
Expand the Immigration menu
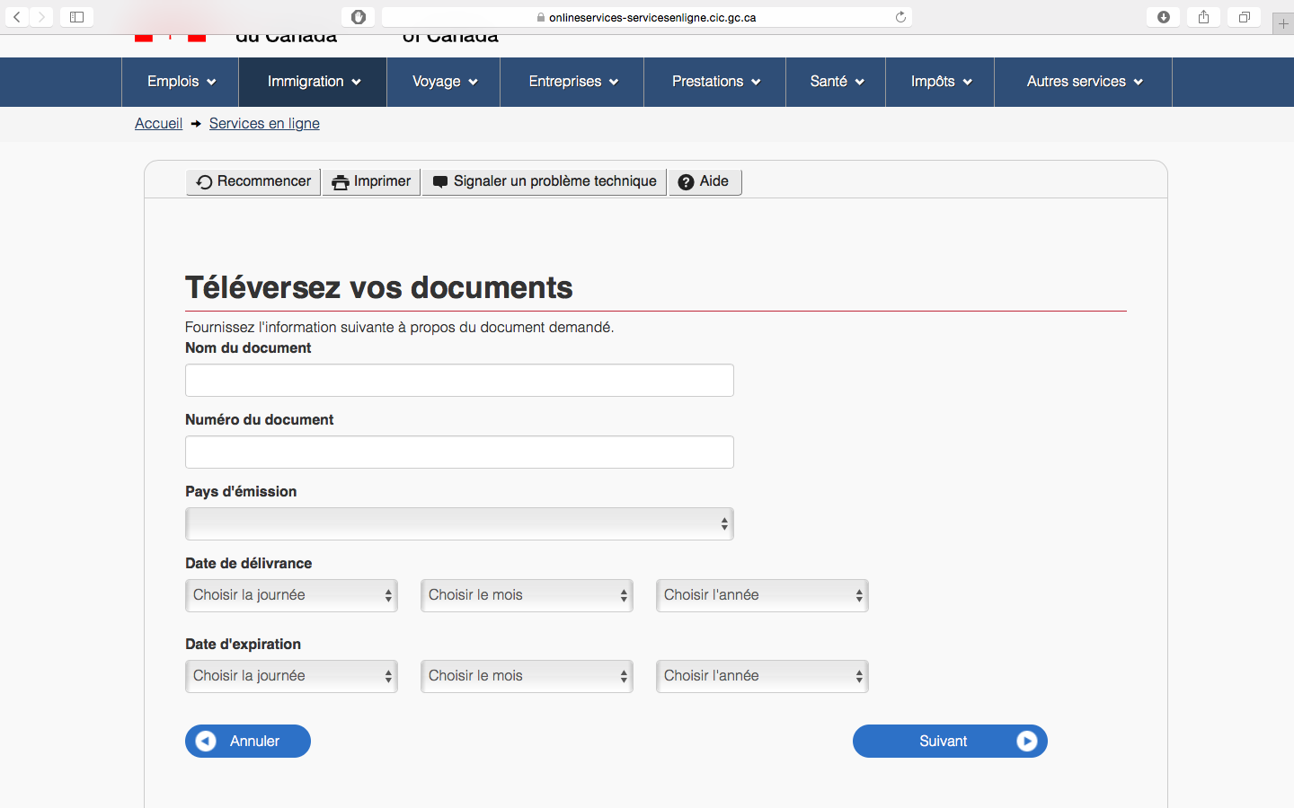click(313, 82)
